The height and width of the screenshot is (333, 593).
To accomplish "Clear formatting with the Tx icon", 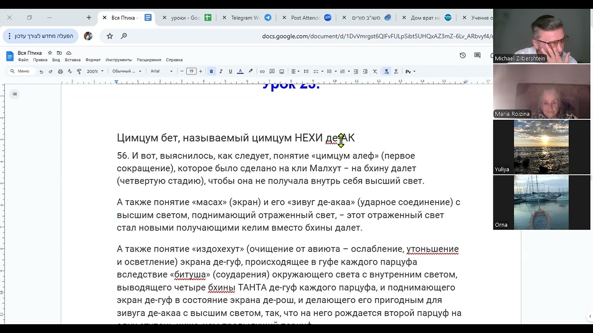I will click(375, 71).
